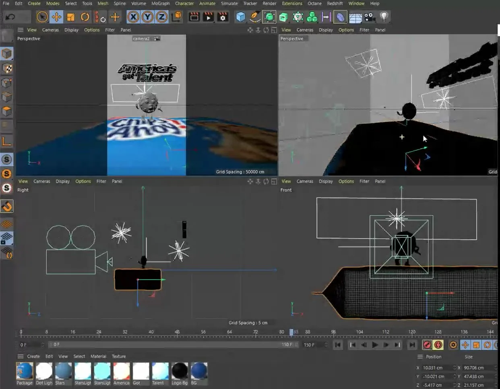Toggle the Autokeying button

[x=438, y=345]
